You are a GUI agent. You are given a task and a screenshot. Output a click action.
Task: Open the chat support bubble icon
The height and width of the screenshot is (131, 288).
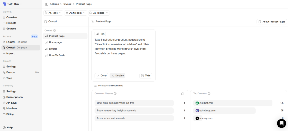click(282, 123)
